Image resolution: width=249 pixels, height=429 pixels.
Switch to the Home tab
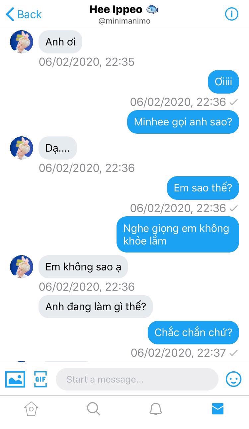pos(31,409)
